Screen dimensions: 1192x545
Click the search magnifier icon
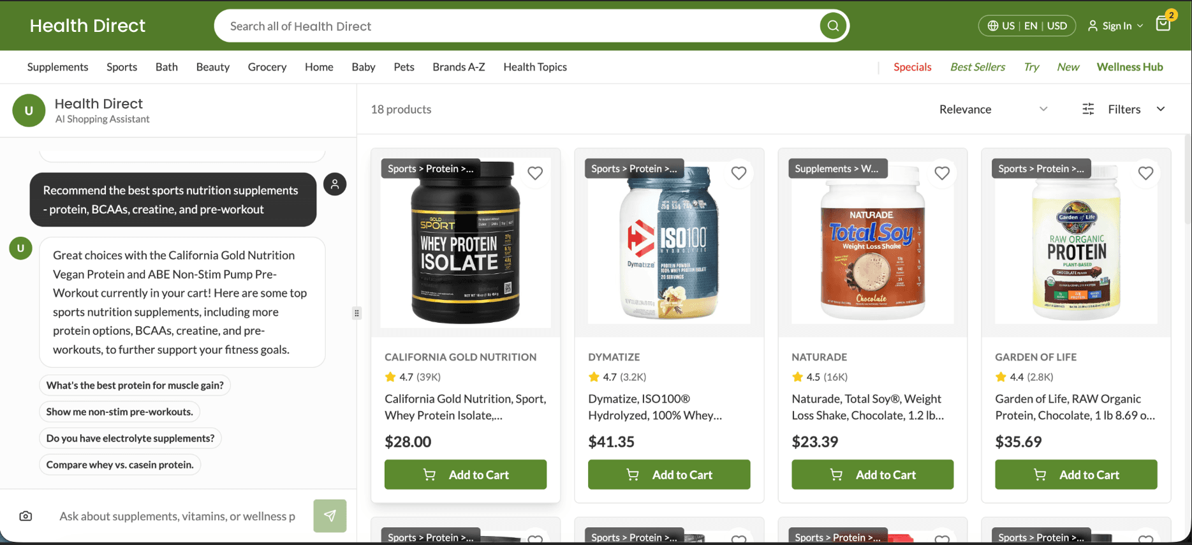point(833,26)
